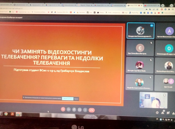Click the share page icon in address bar

[154, 9]
